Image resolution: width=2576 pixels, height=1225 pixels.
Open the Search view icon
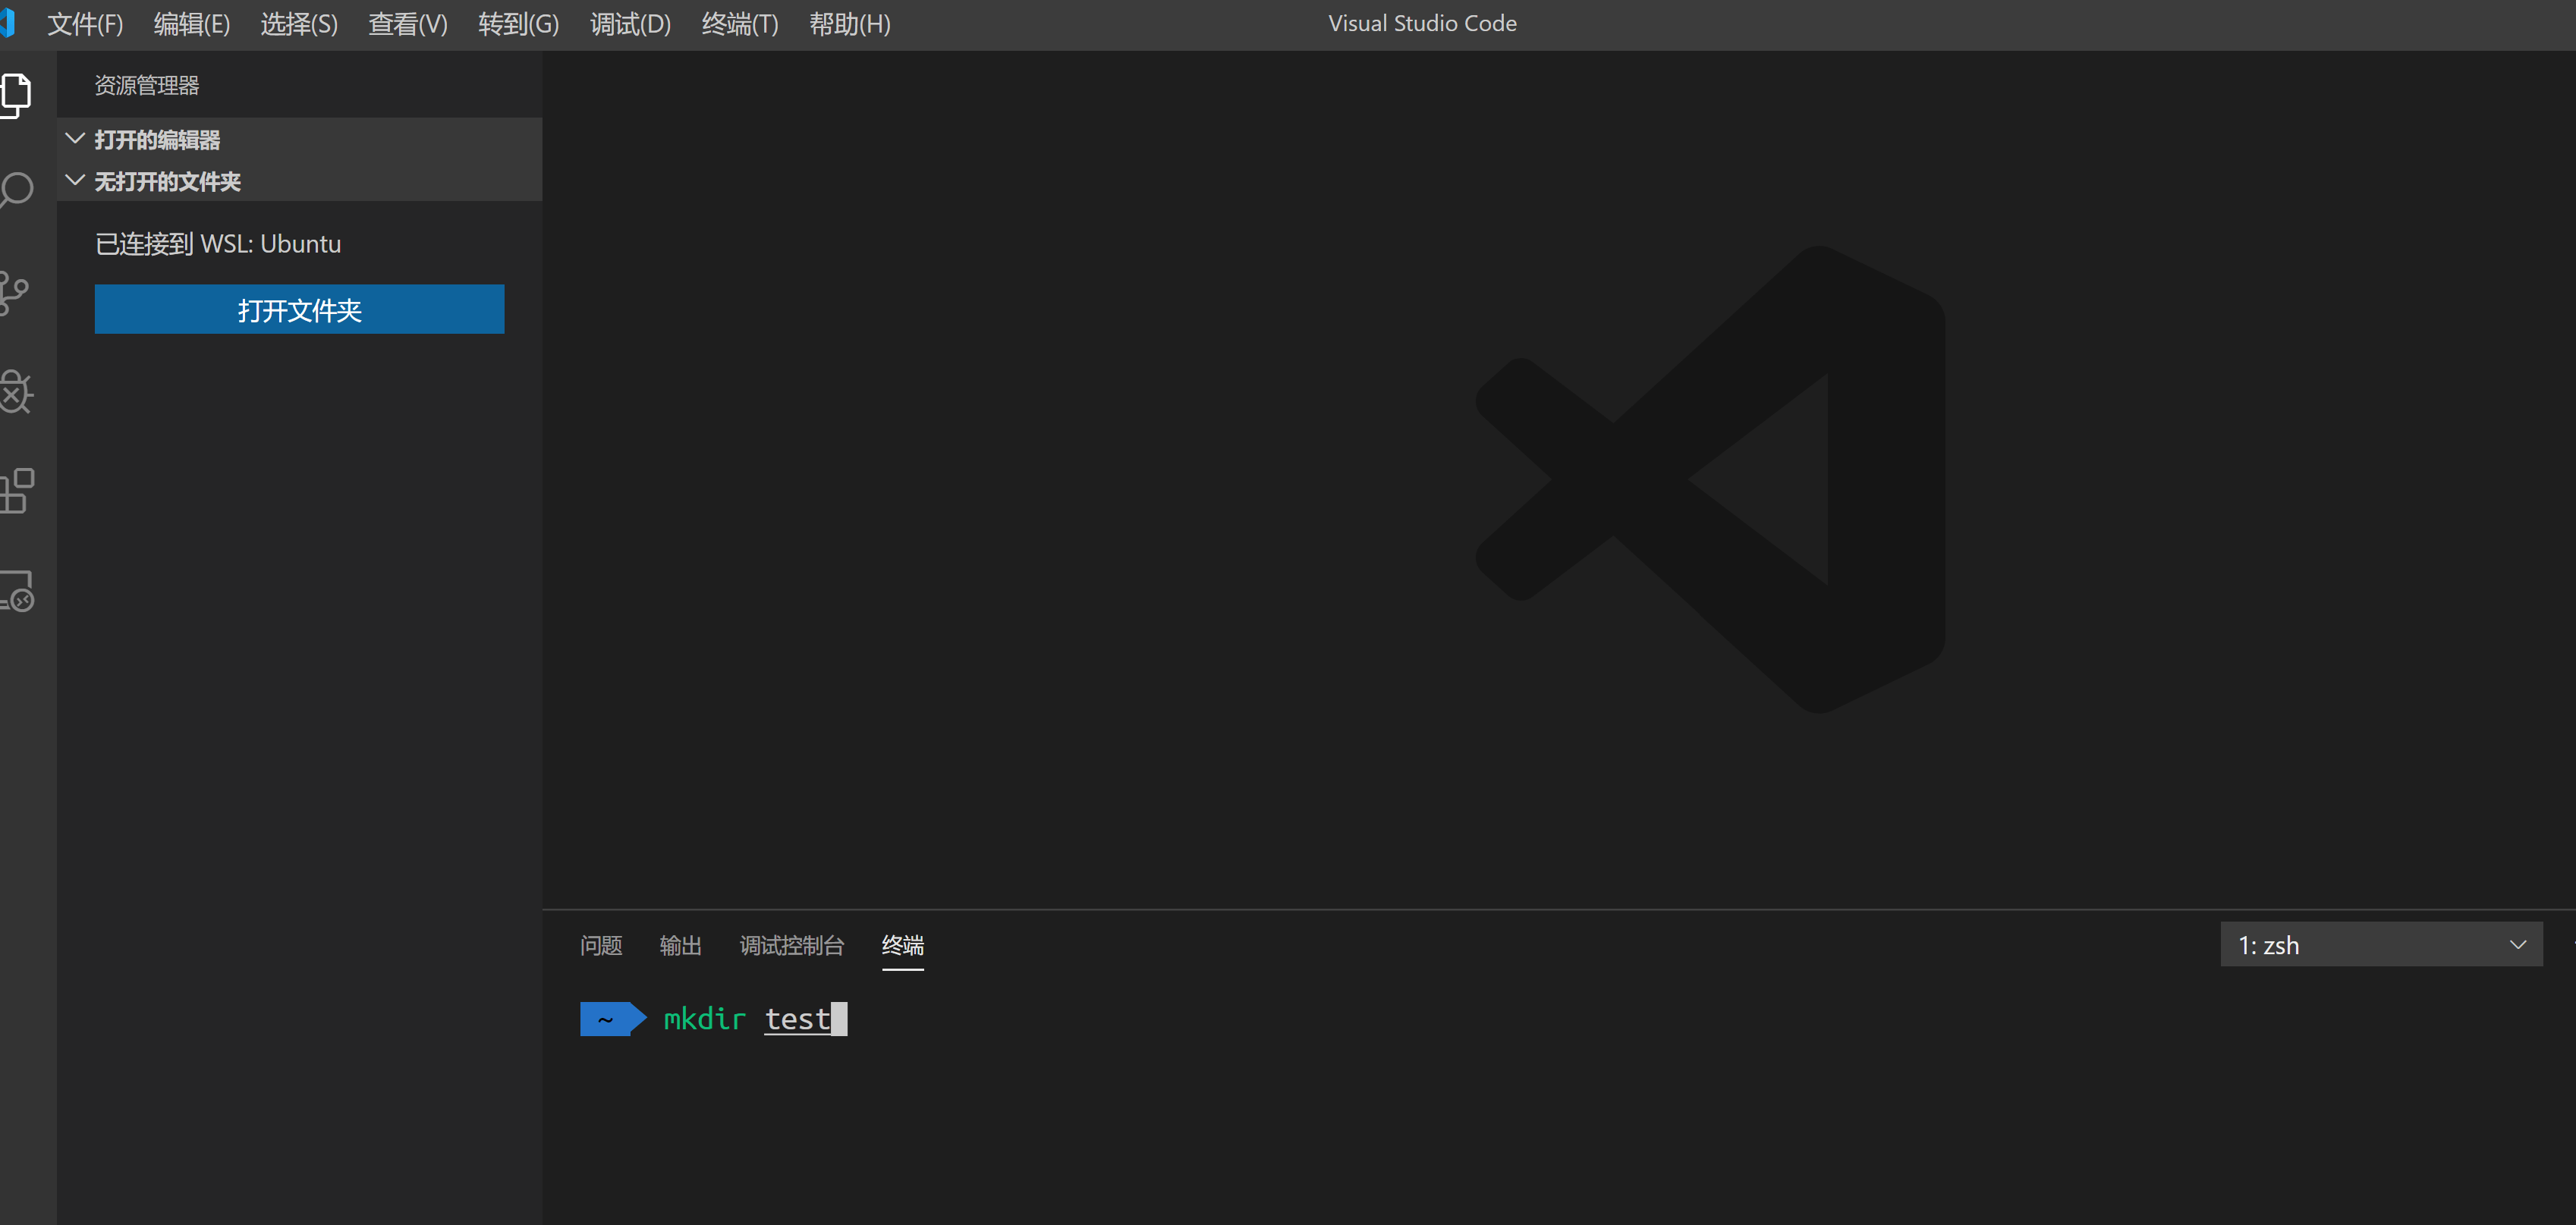[17, 190]
